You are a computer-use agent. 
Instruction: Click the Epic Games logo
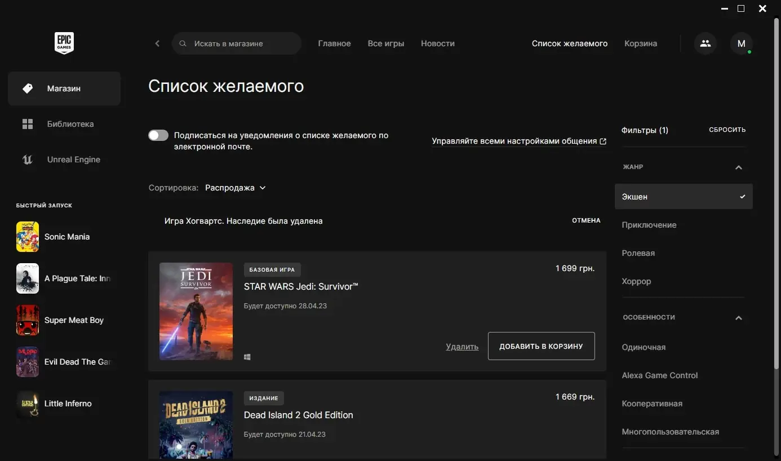click(64, 43)
